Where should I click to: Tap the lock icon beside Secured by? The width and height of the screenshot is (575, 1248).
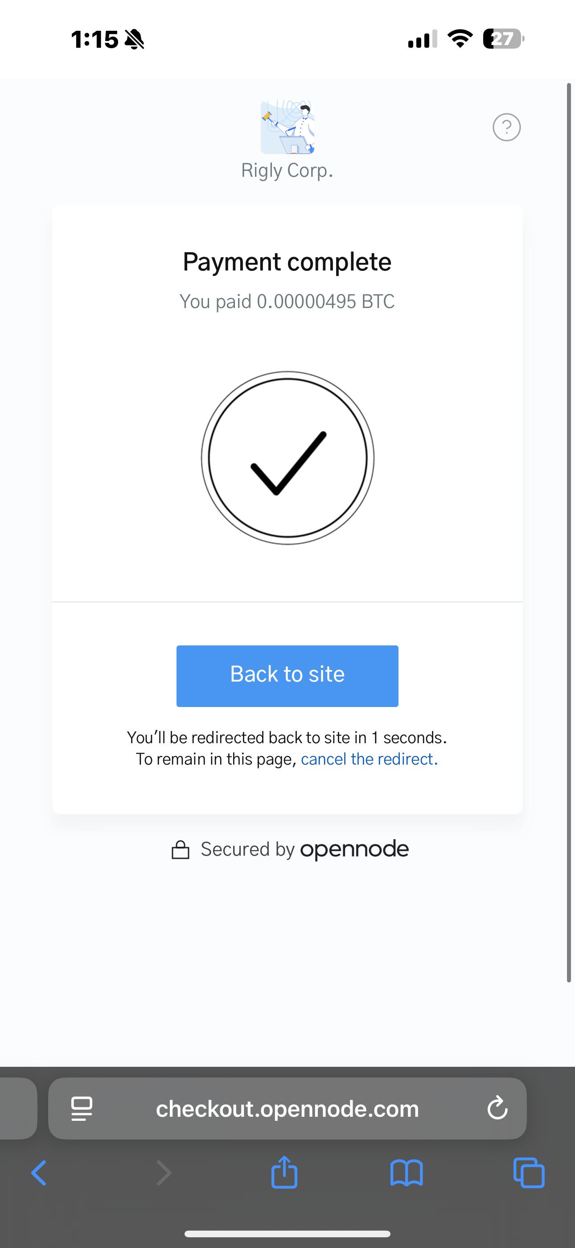coord(181,850)
